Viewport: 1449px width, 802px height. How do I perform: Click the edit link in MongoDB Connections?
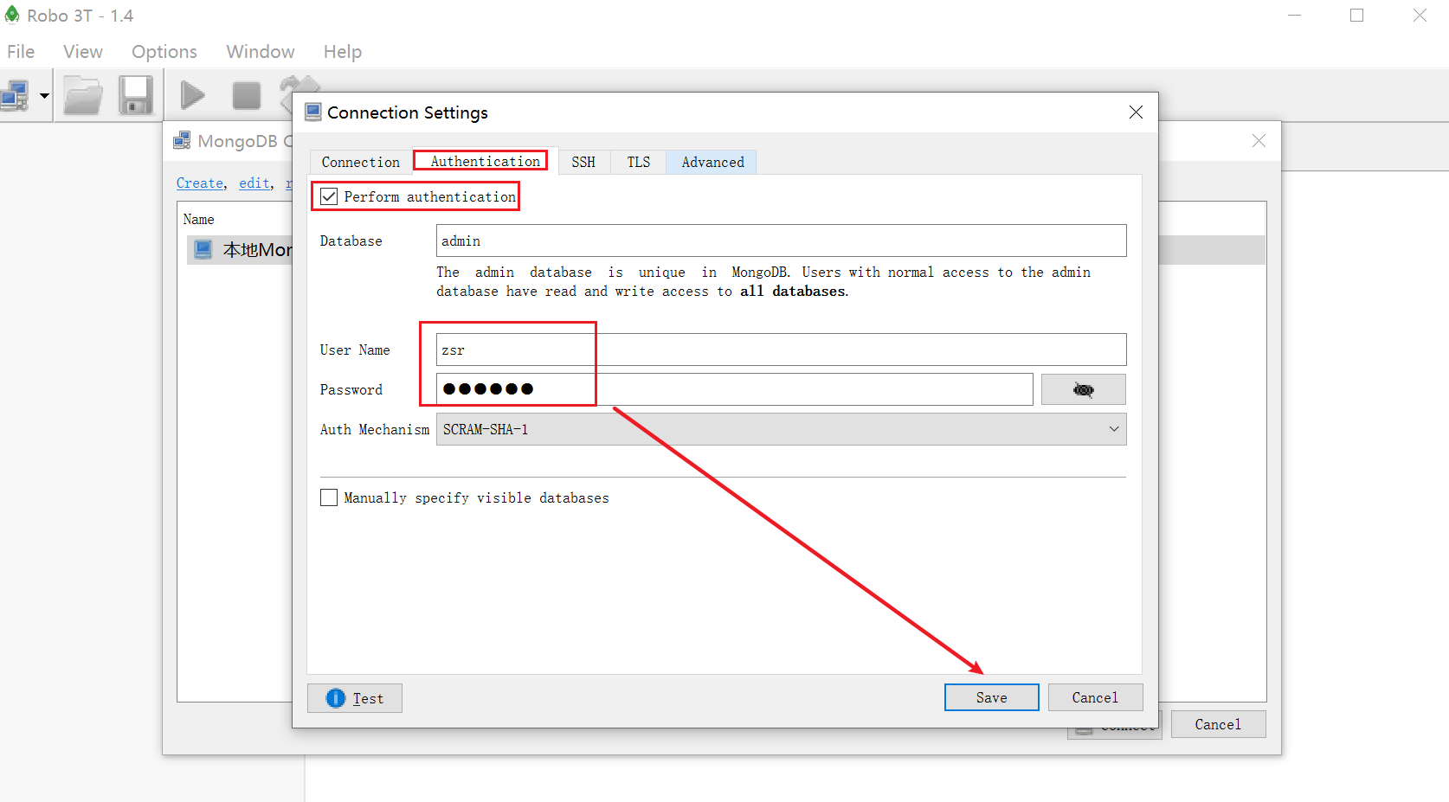click(254, 183)
